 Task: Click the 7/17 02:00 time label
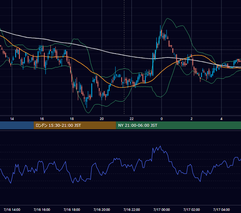tap(191, 209)
